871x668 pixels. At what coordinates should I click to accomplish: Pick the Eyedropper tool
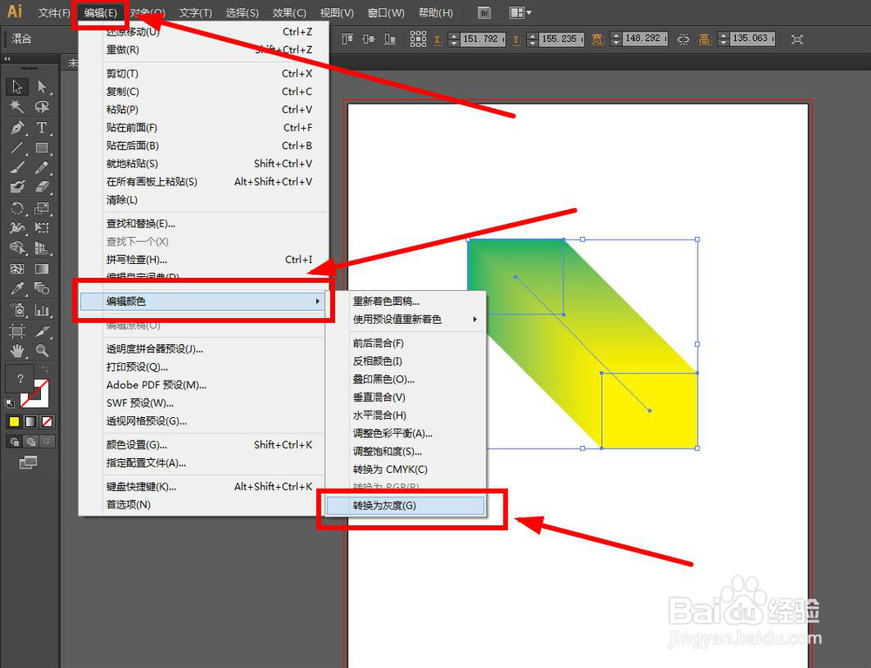point(16,287)
